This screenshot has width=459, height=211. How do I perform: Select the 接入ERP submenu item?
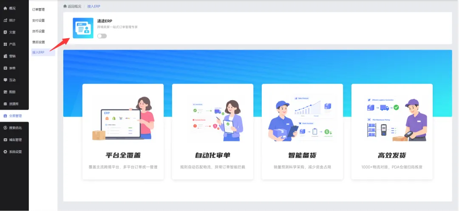tap(43, 52)
